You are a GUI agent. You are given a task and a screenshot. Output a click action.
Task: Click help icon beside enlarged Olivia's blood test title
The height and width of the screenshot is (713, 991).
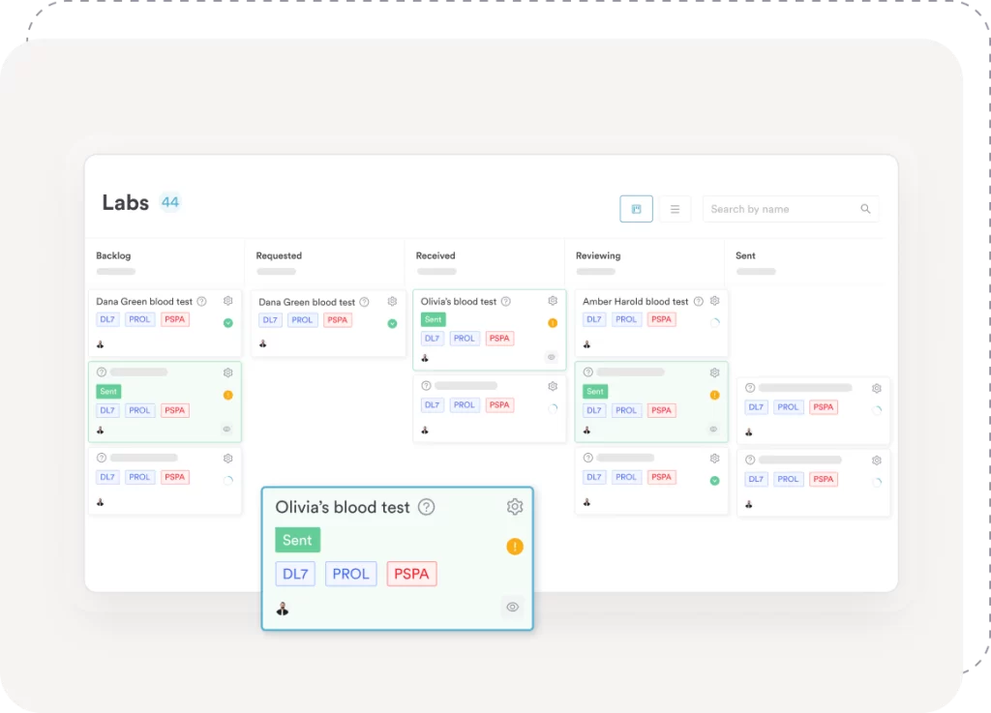(426, 507)
